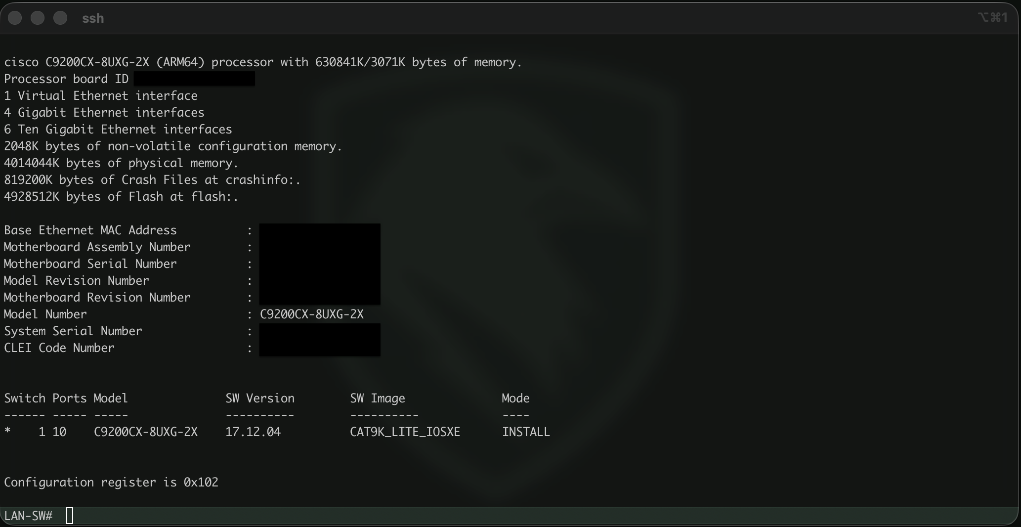The image size is (1021, 527).
Task: Click the redacted System Serial Number block
Action: click(x=320, y=332)
